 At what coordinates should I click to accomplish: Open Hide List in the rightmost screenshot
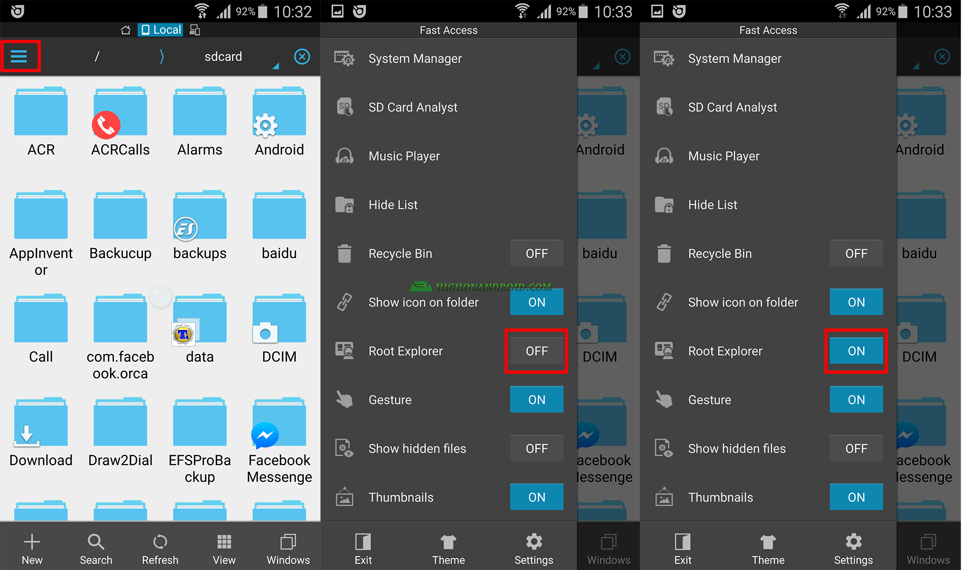768,205
